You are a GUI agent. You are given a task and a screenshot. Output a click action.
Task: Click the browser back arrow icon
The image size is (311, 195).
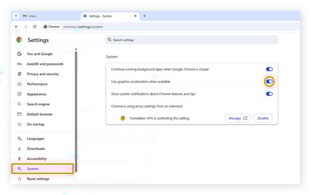[16, 27]
